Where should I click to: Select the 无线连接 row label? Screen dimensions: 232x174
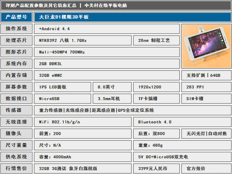[16, 122]
